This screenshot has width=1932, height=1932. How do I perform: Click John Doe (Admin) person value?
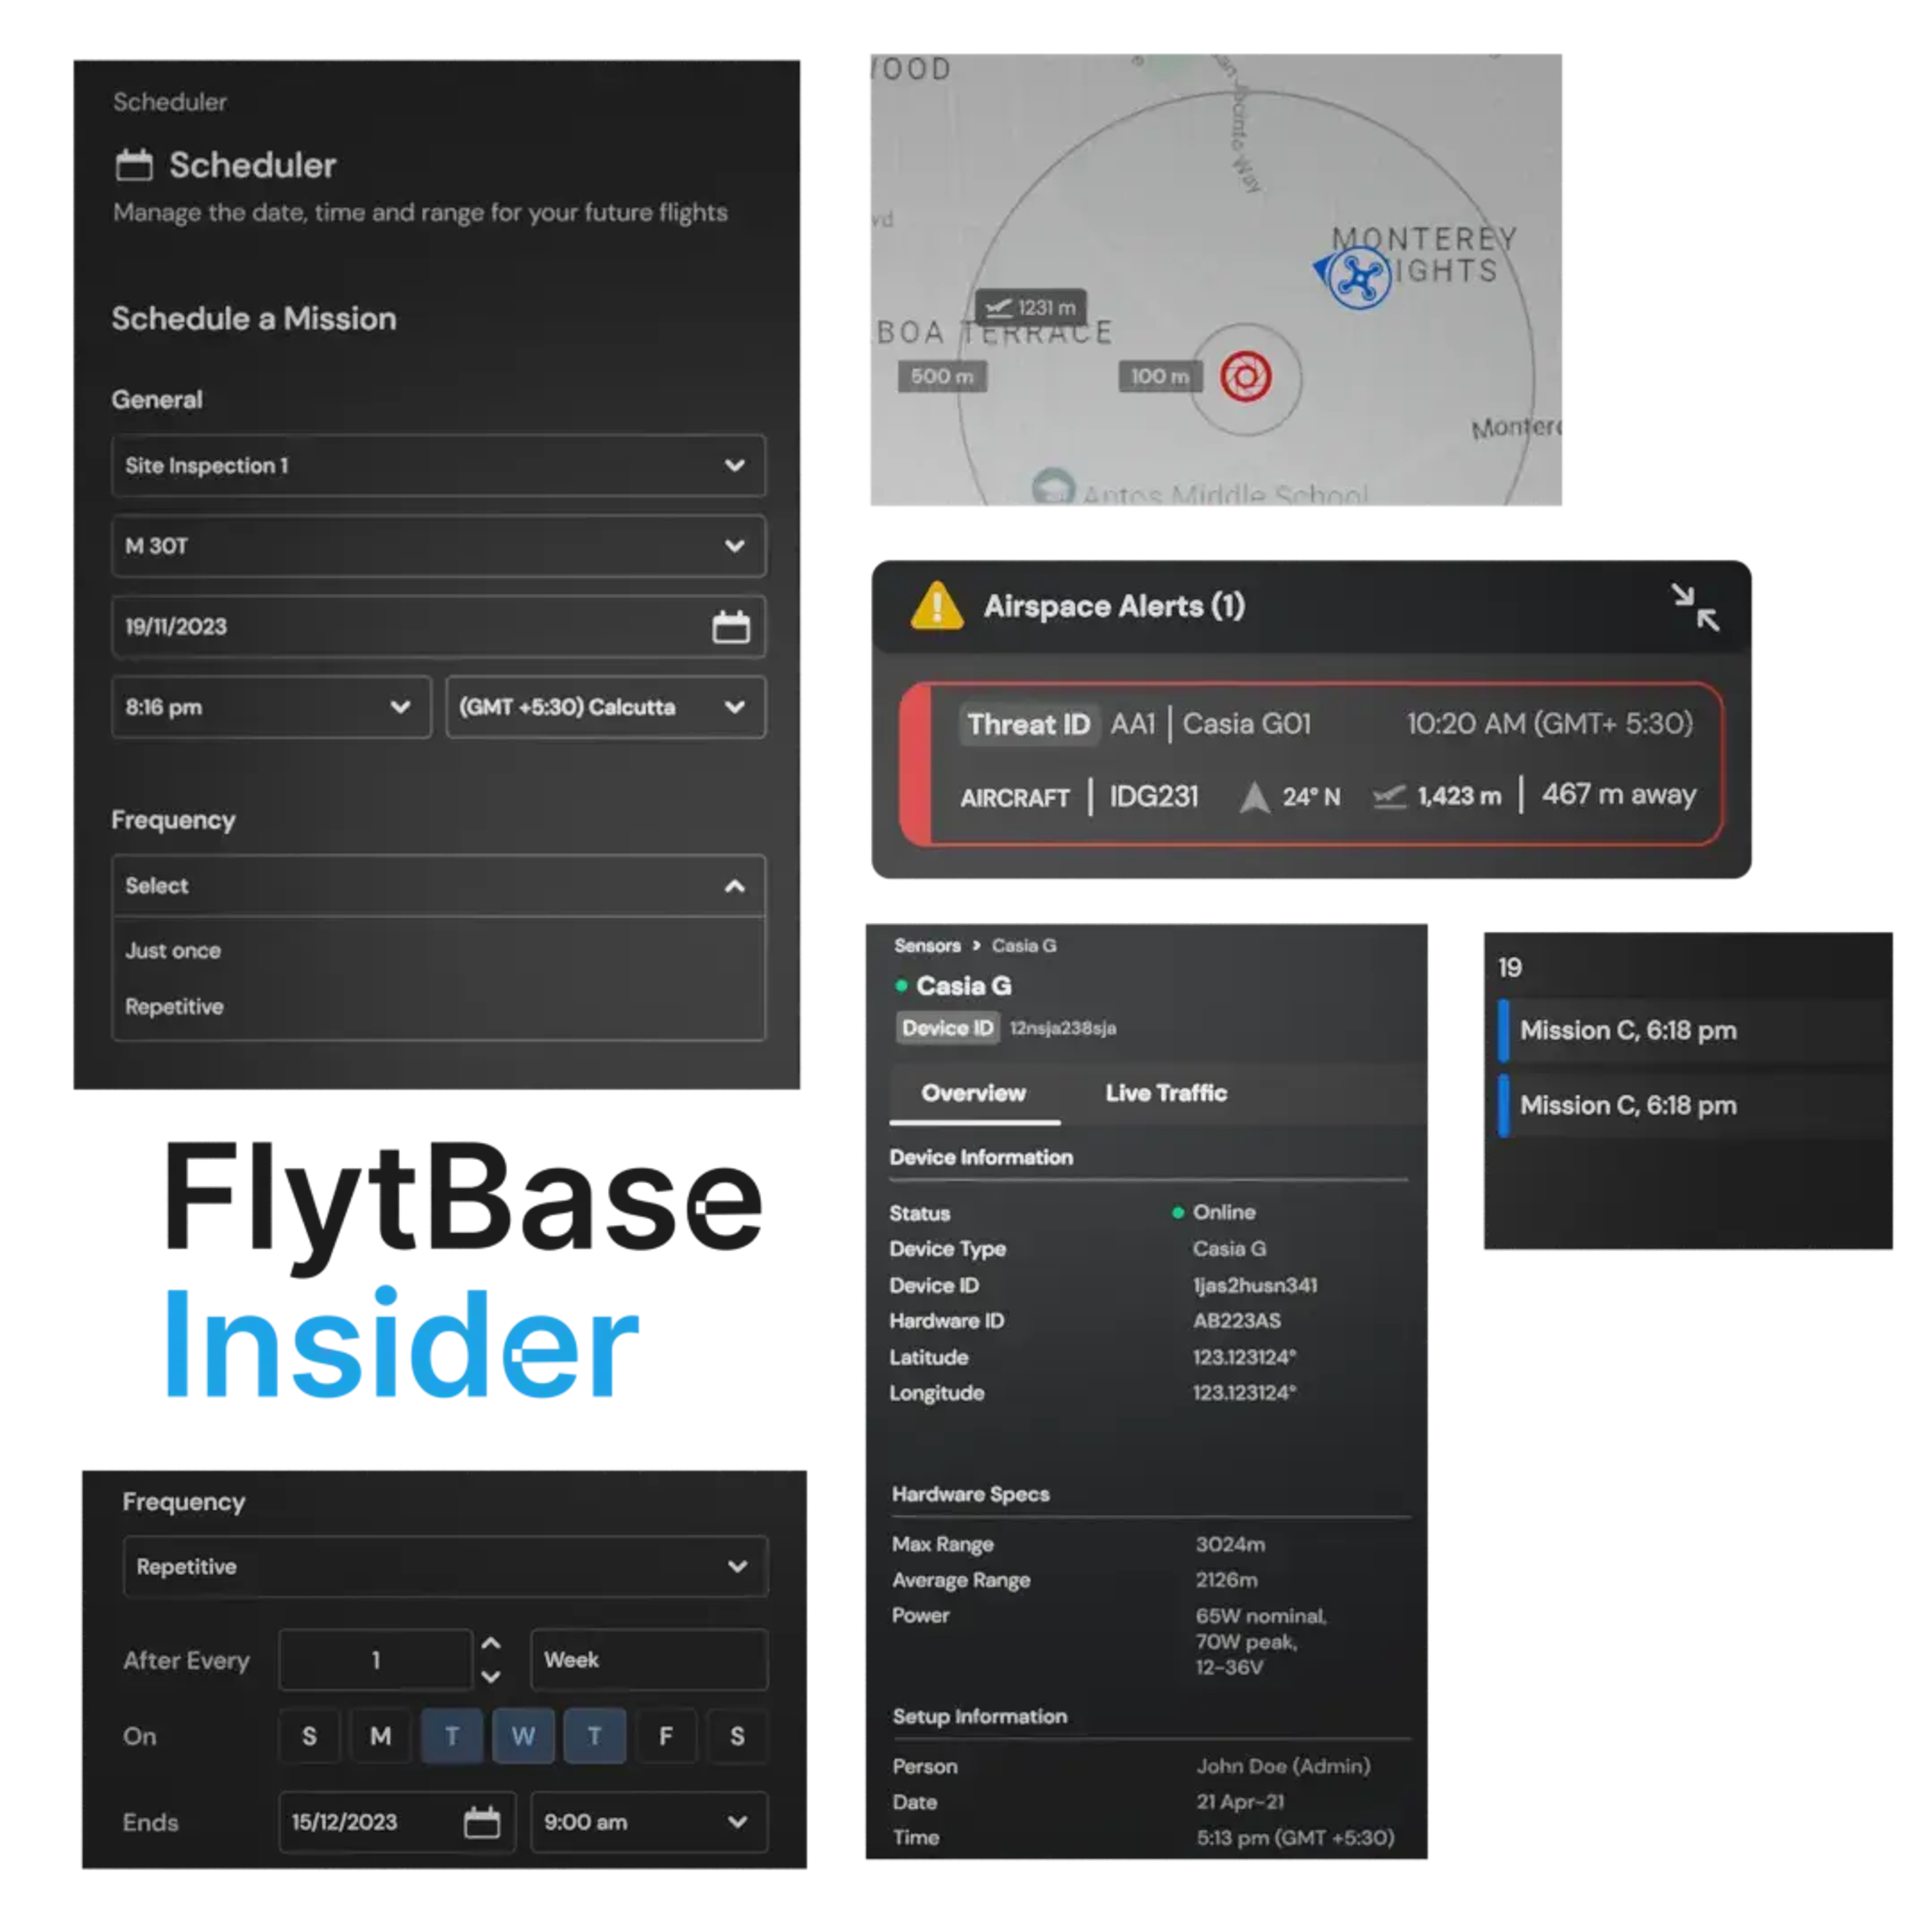pyautogui.click(x=1284, y=1767)
